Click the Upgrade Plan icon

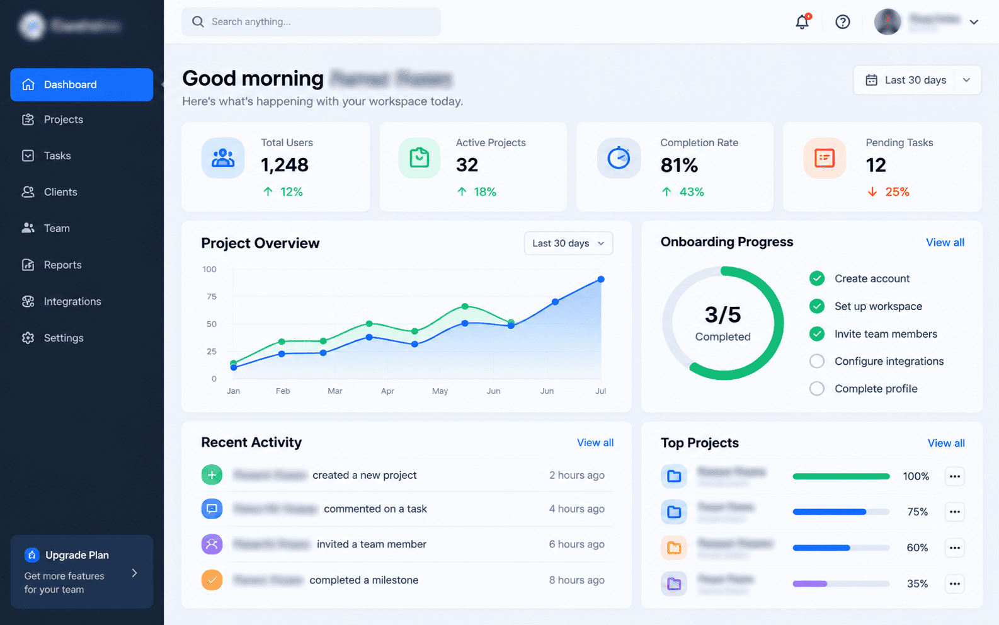[31, 554]
